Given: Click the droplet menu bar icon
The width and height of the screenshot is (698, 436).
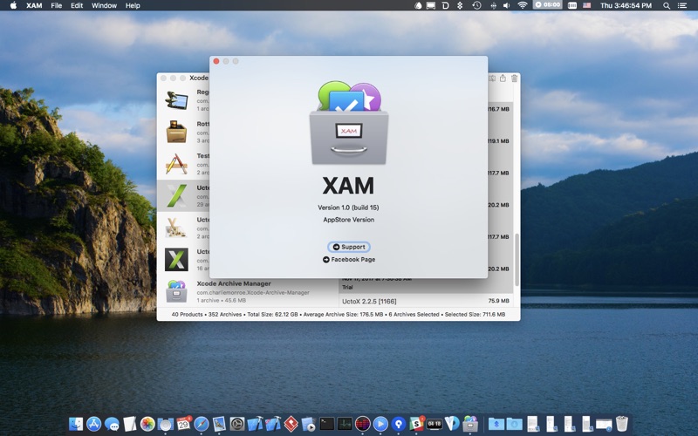Looking at the screenshot, I should point(418,5).
